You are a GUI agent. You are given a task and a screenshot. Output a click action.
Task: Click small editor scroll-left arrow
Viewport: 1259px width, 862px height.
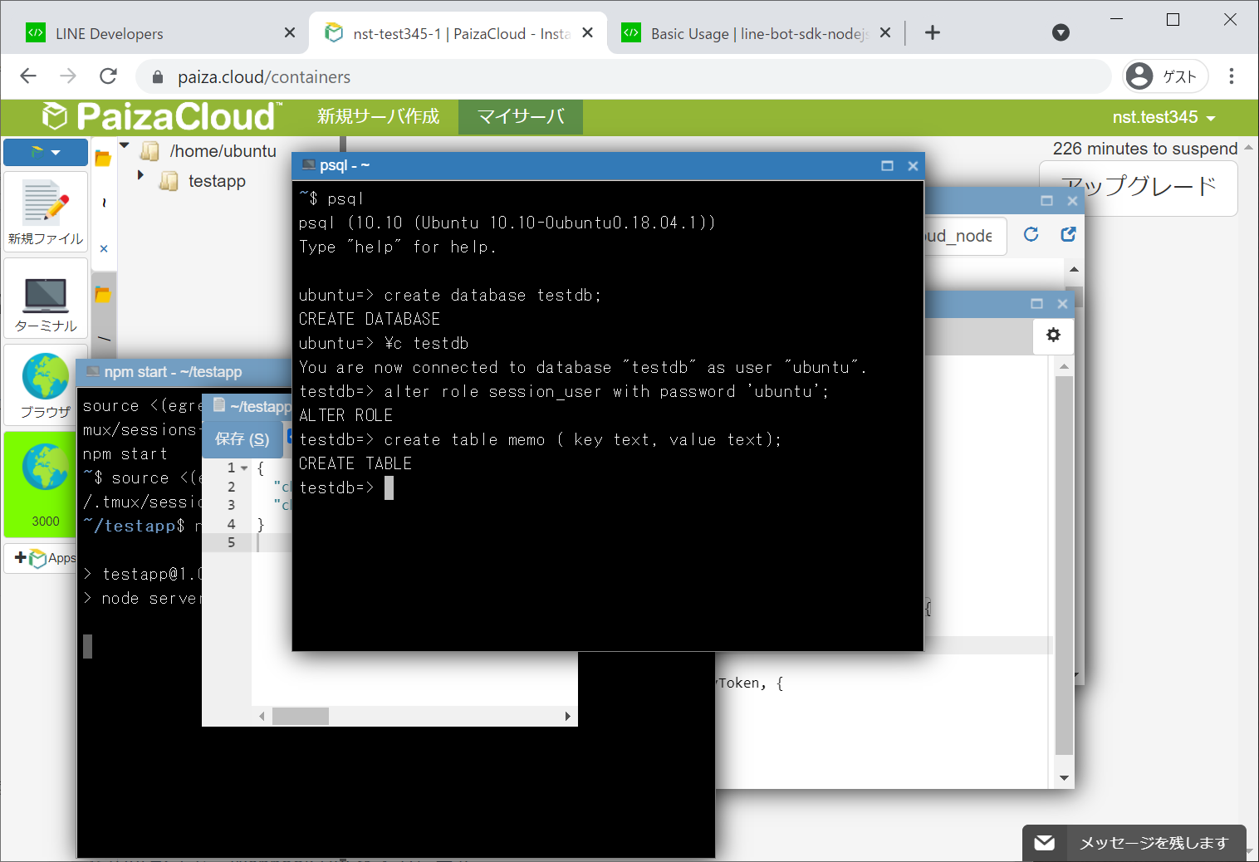pos(262,716)
